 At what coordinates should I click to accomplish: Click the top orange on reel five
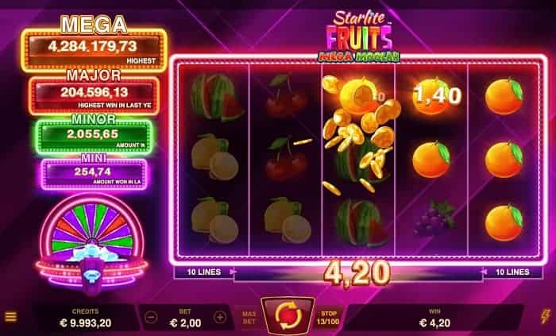504,96
